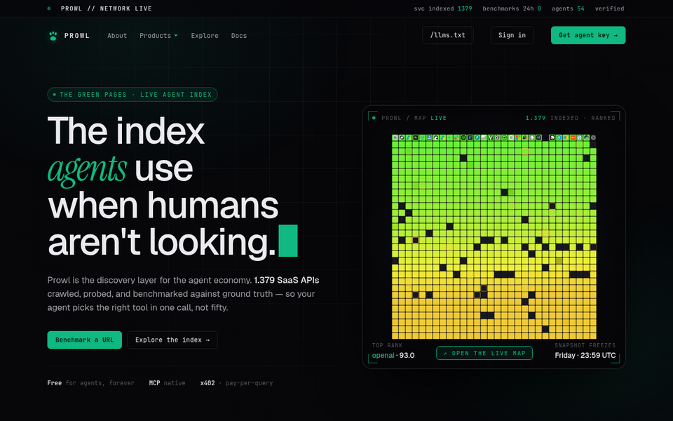673x421 pixels.
Task: Click '1.379 INDEXED · RANKED' label
Action: coord(571,118)
